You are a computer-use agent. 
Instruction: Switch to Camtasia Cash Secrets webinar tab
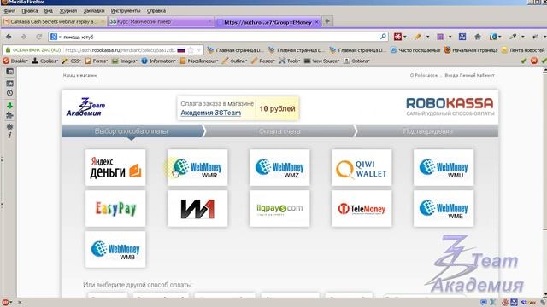tap(54, 21)
